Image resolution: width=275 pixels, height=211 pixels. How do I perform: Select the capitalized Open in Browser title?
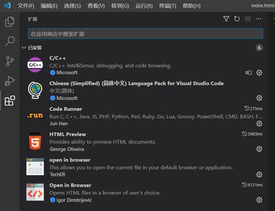[x=70, y=185]
